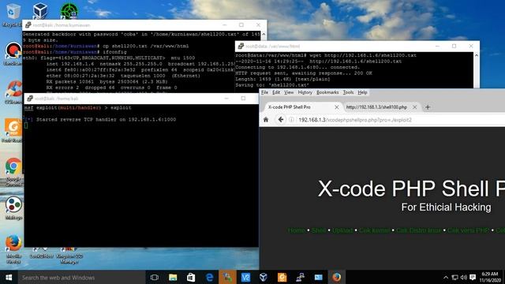Open the Bookmarks menu in Firefox
The width and height of the screenshot is (505, 284).
tap(327, 92)
